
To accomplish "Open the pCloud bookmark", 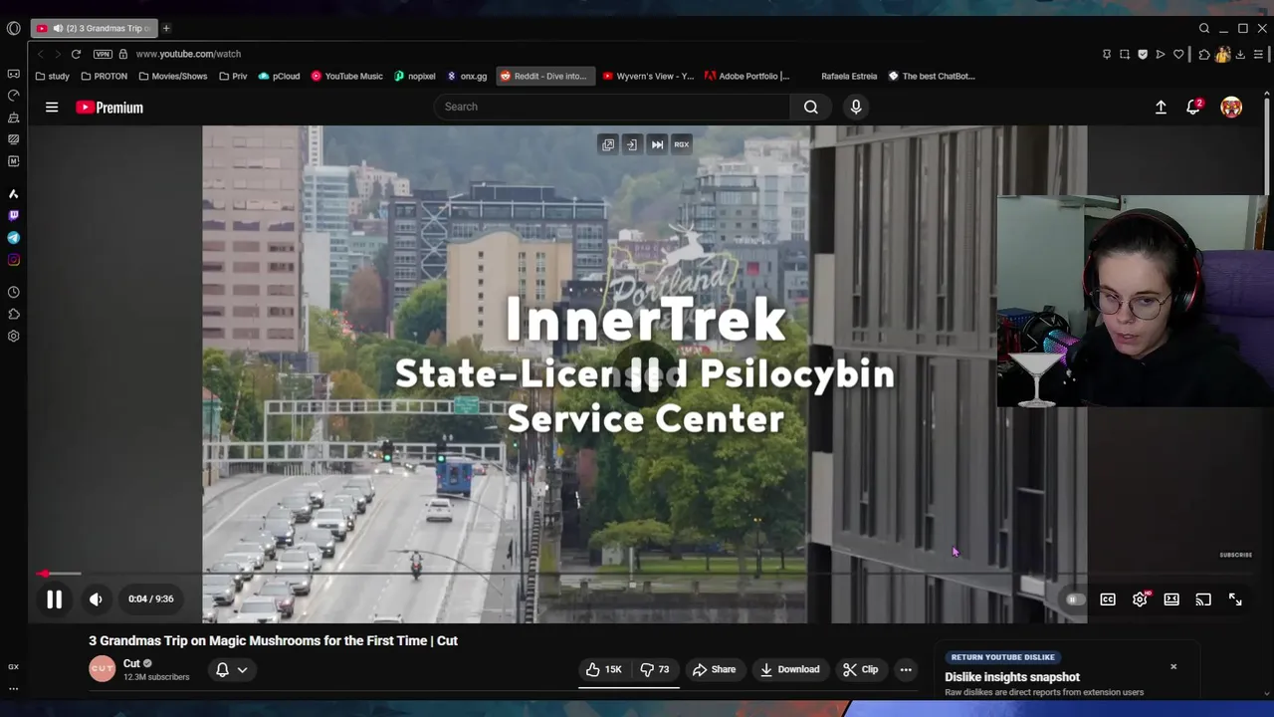I will 279,76.
